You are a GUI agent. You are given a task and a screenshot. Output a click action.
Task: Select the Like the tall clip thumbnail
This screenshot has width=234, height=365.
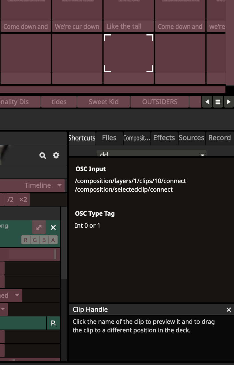(128, 11)
